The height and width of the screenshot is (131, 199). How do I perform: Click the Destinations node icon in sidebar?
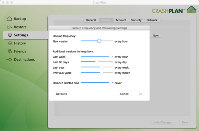tap(9, 60)
